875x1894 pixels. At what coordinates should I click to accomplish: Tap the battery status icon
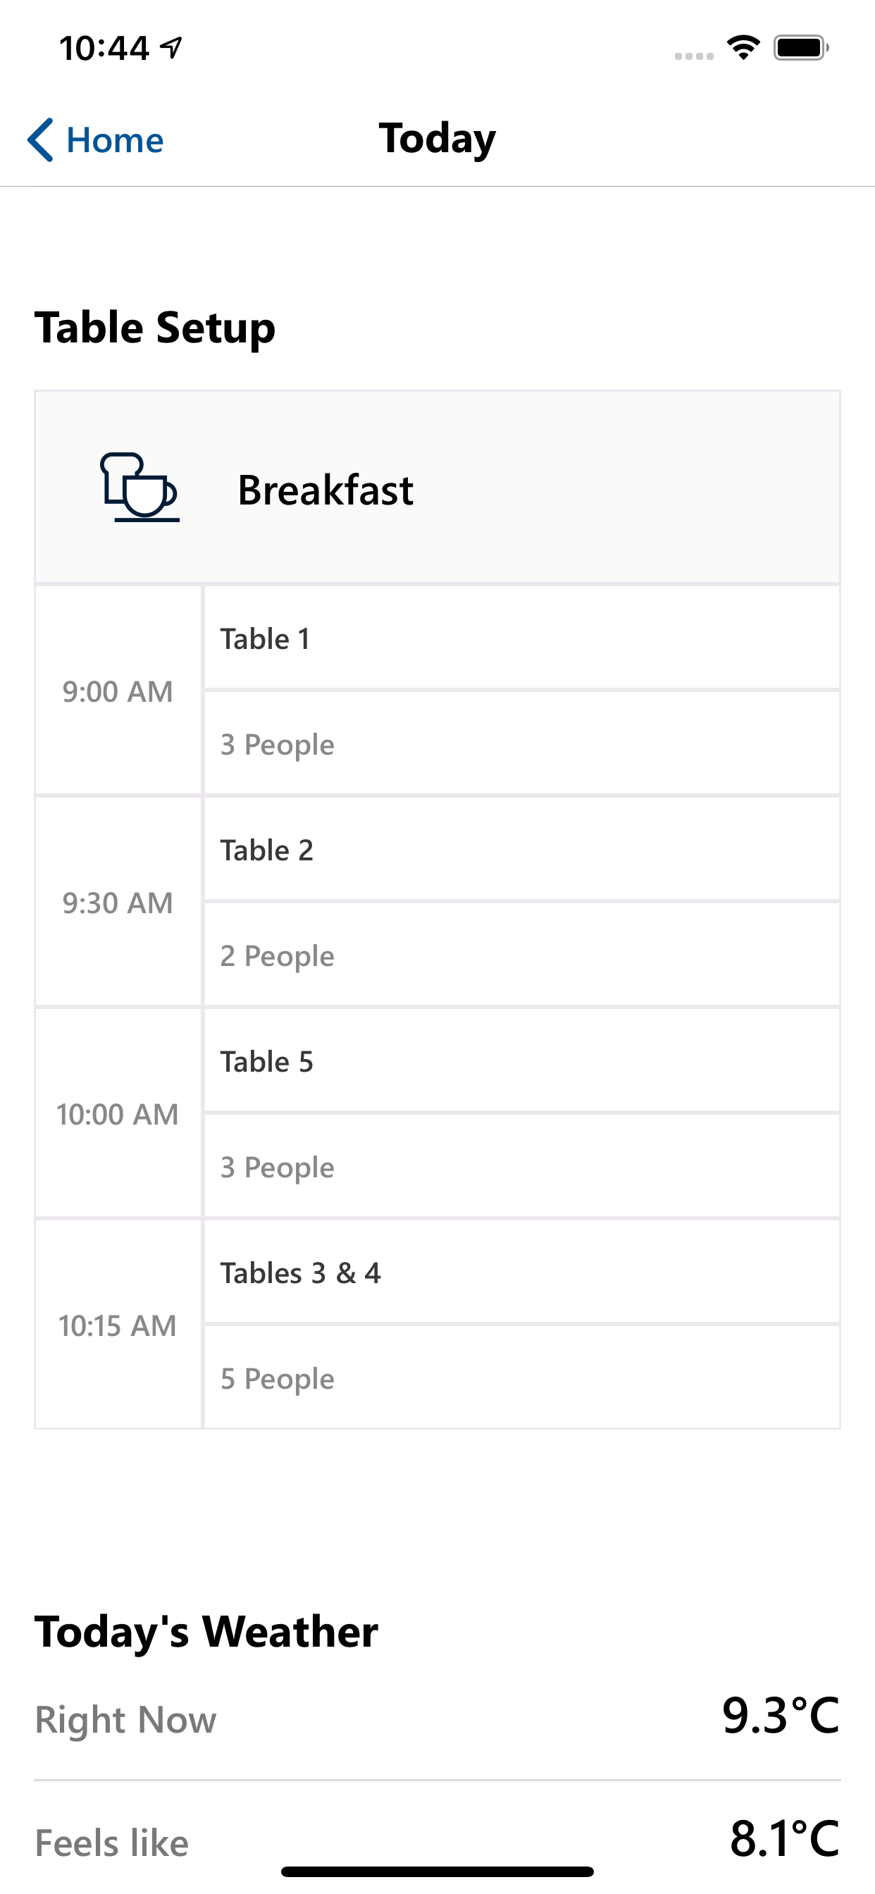click(x=802, y=48)
